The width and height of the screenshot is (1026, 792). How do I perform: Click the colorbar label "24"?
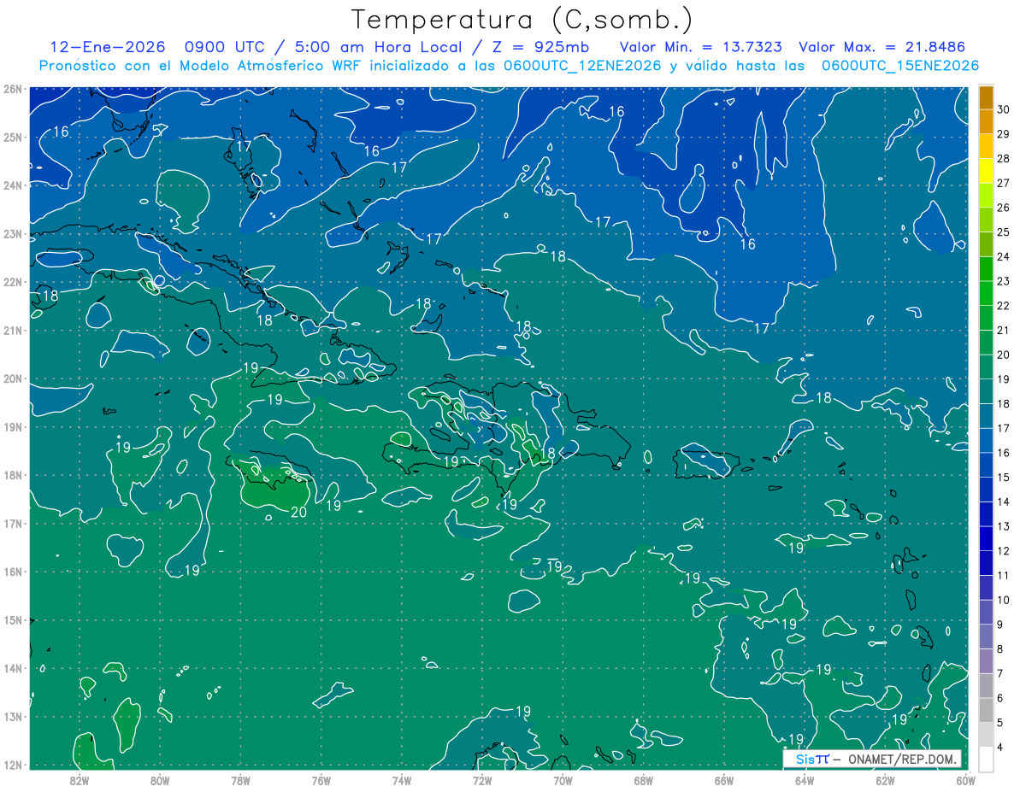(1004, 256)
